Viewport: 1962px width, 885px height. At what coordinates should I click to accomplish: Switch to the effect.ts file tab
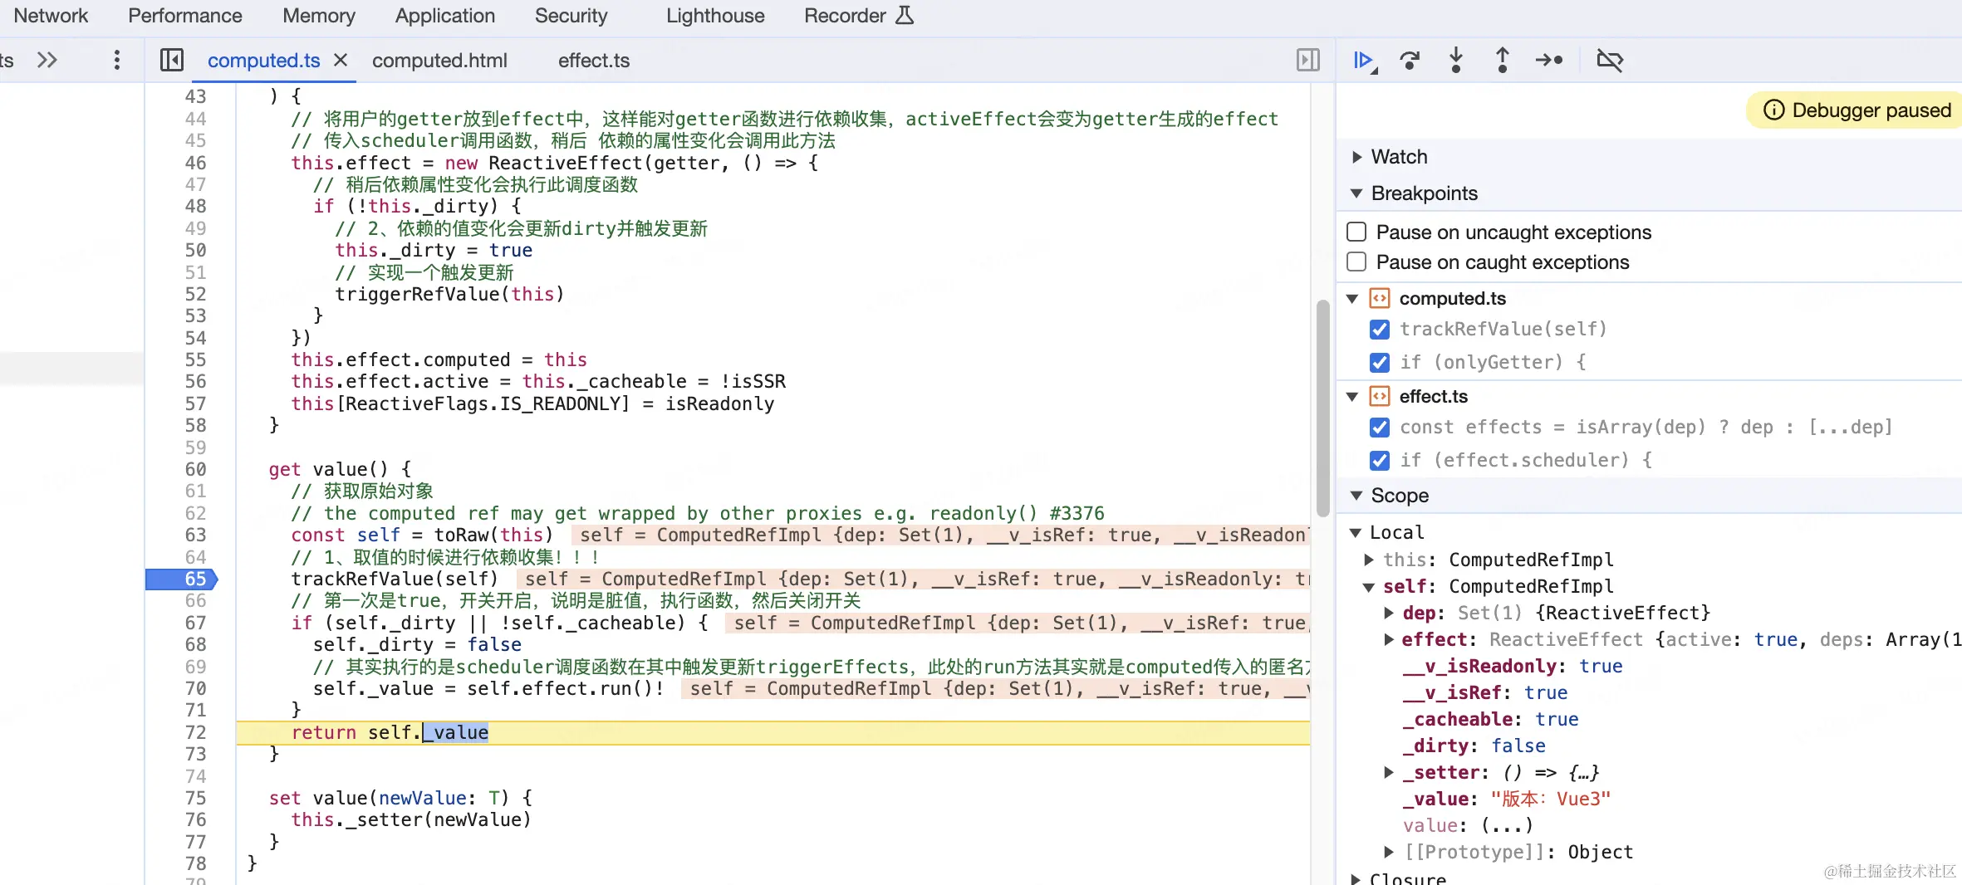[x=594, y=61]
